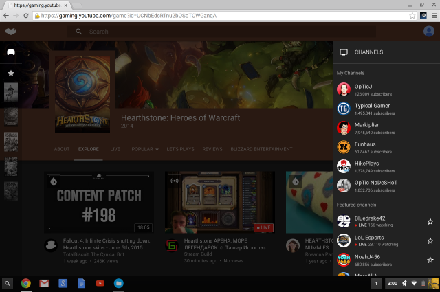Open Markiplier channel avatar
The height and width of the screenshot is (292, 440).
[344, 128]
